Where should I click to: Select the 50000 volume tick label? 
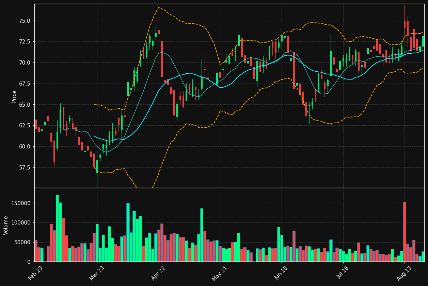tap(23, 243)
